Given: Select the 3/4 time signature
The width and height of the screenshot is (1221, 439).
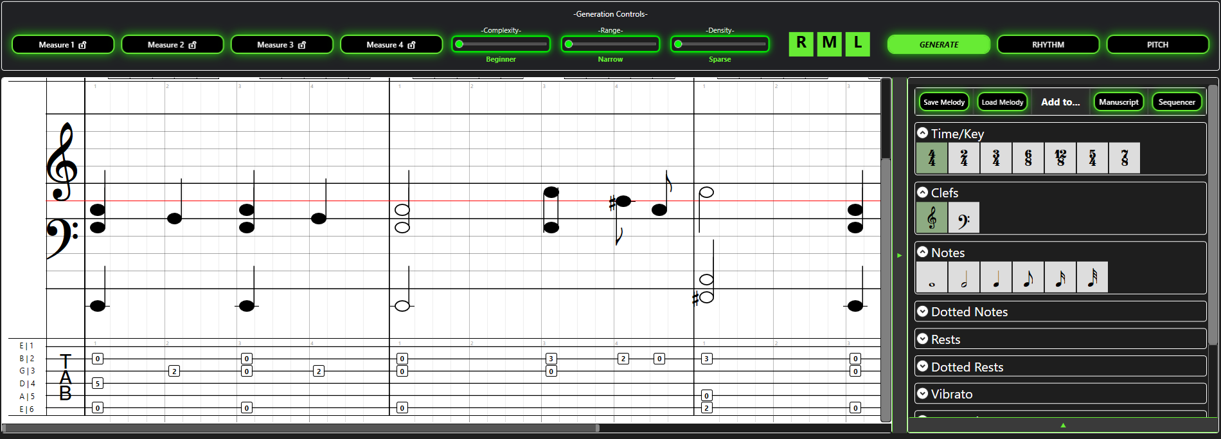Looking at the screenshot, I should pyautogui.click(x=996, y=158).
